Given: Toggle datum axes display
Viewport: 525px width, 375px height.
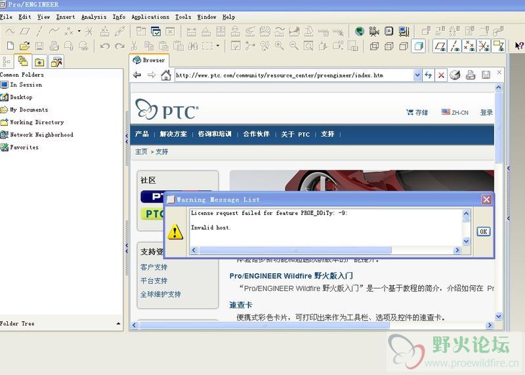Looking at the screenshot, I should click(x=455, y=46).
